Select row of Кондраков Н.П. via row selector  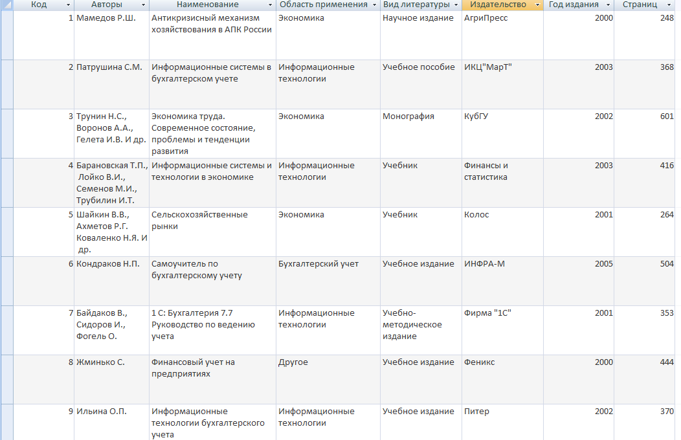click(7, 281)
